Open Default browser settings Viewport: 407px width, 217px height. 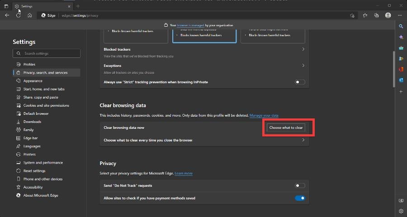pyautogui.click(x=47, y=113)
